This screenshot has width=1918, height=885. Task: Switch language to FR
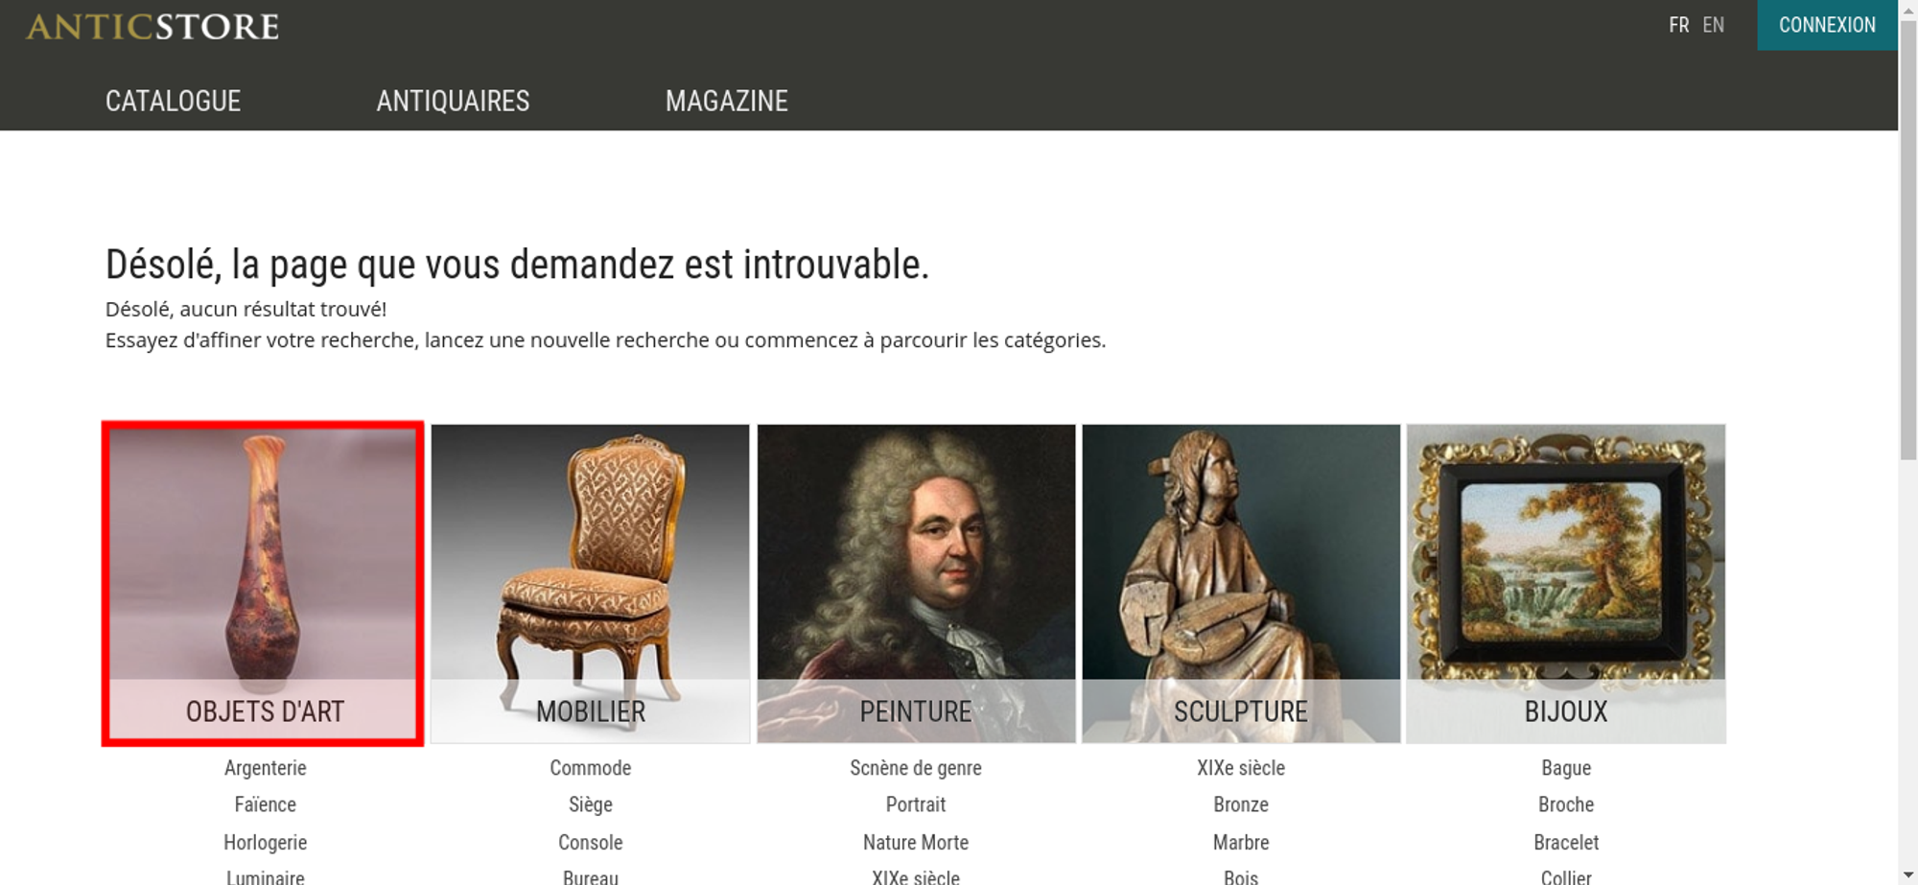(1679, 25)
